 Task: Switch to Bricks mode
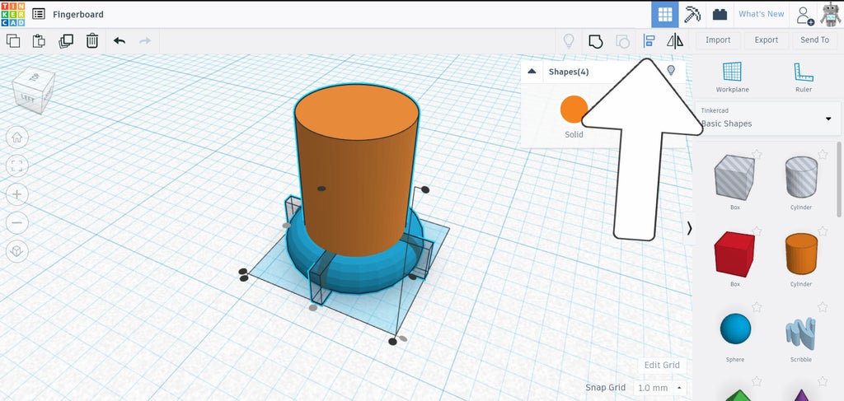click(720, 15)
